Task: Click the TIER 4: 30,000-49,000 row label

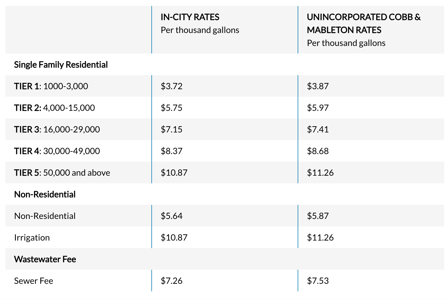Action: point(57,151)
